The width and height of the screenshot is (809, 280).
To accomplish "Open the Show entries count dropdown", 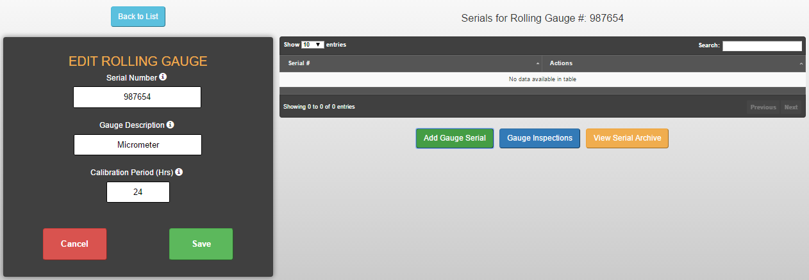I will pos(313,45).
